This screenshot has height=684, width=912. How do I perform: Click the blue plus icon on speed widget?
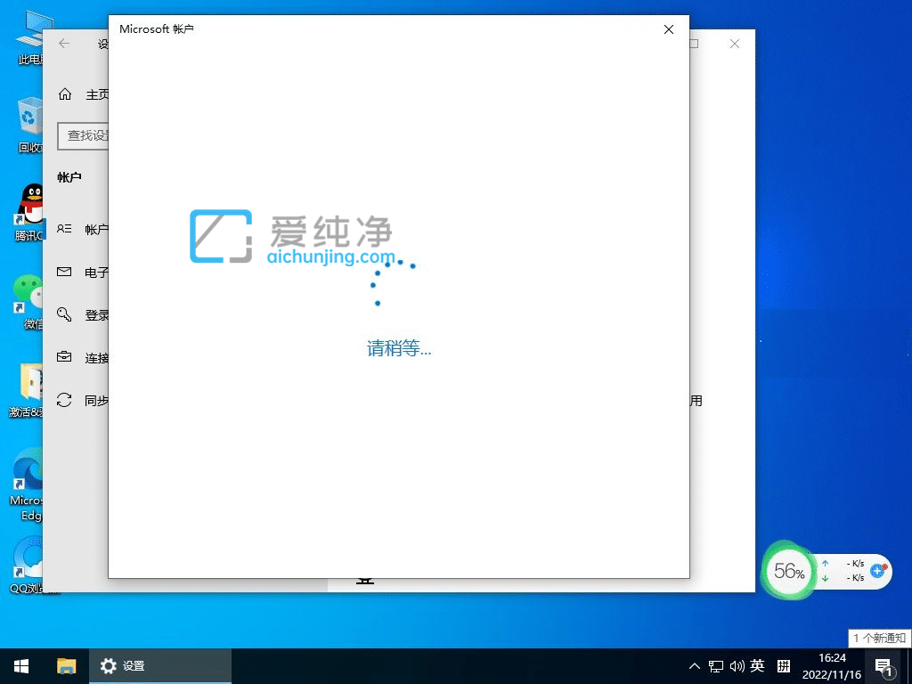[878, 571]
